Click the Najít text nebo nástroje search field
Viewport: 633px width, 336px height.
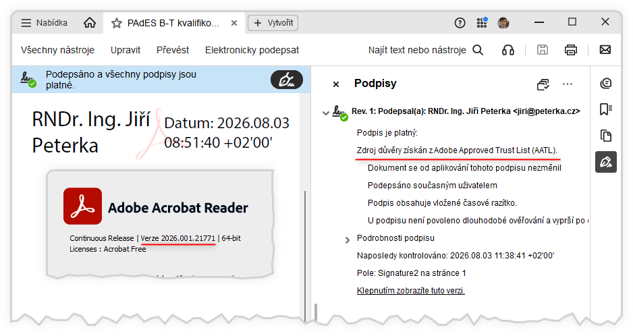pyautogui.click(x=417, y=50)
